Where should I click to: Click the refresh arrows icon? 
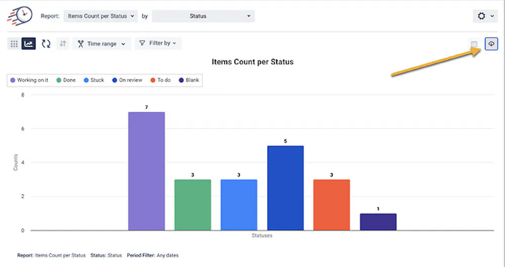[x=46, y=44]
